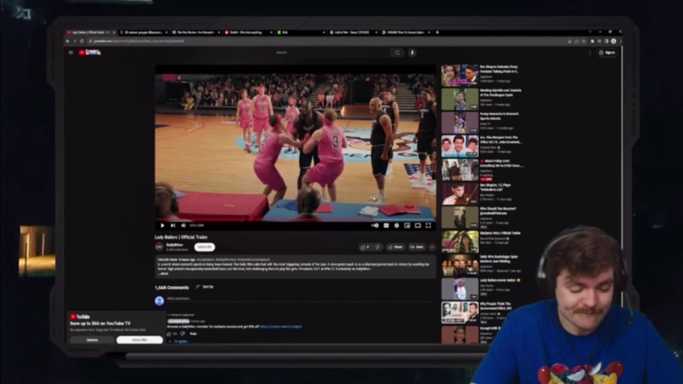Open Funny Moments in Women's Sports video
This screenshot has height=384, width=683.
tap(459, 122)
